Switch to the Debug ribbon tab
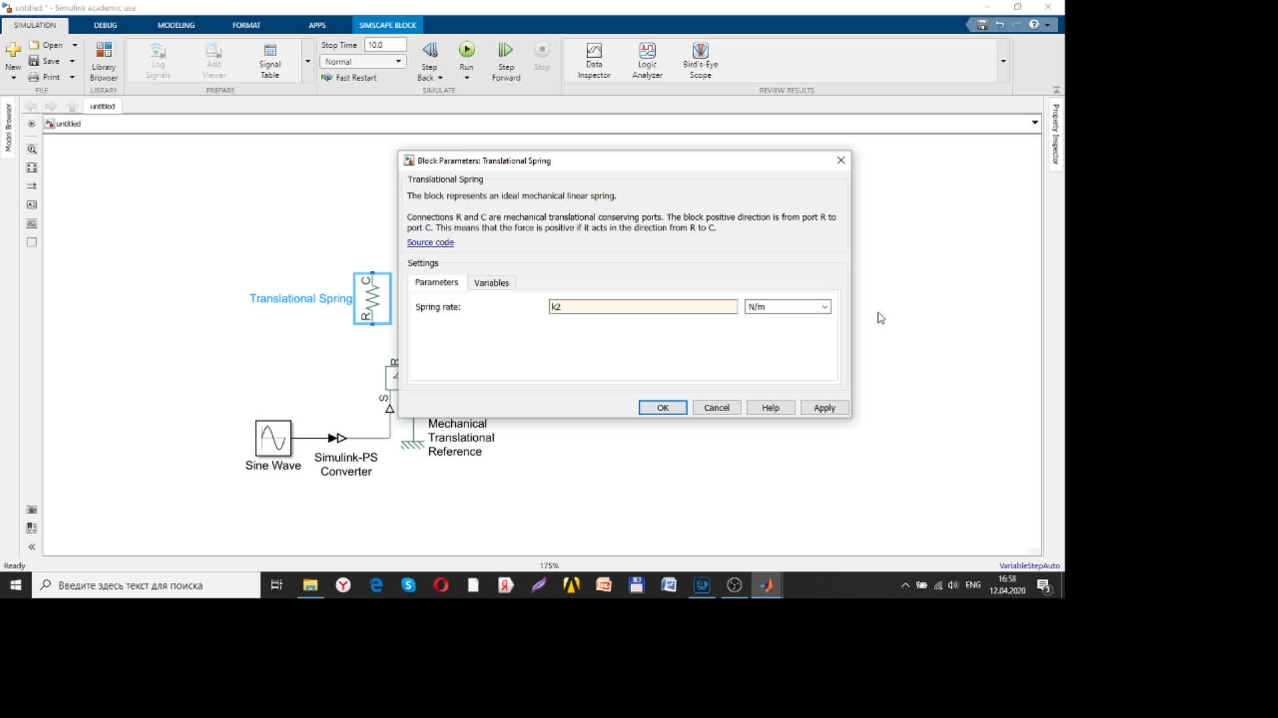This screenshot has height=718, width=1278. (105, 25)
